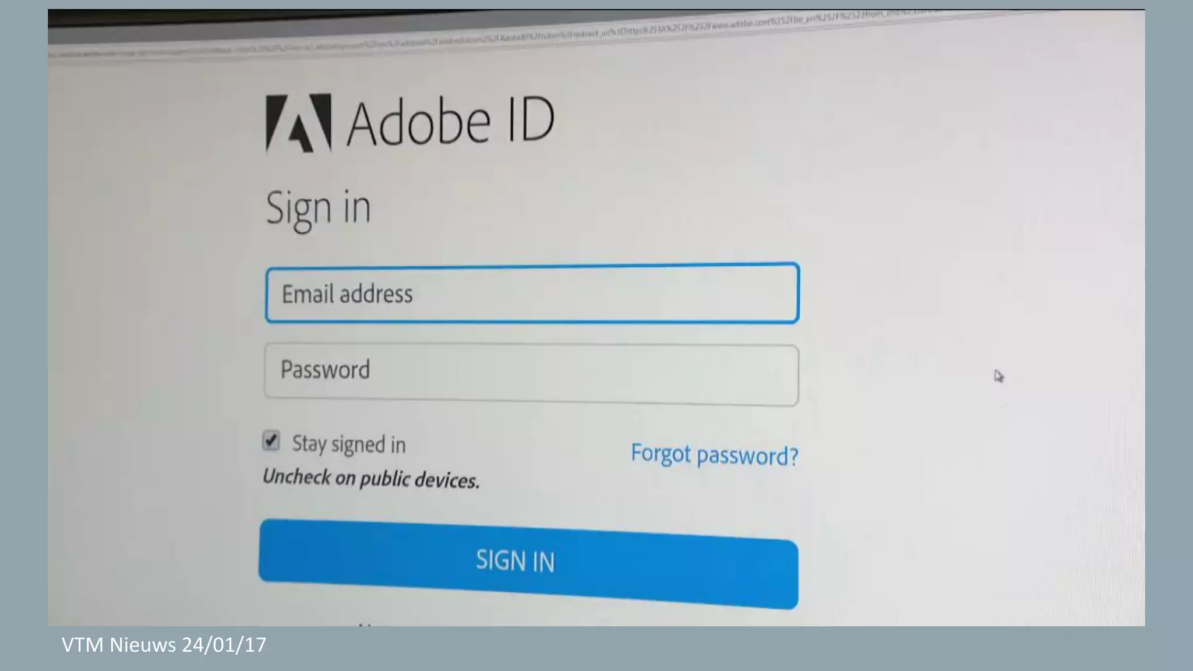Screen dimensions: 1193x671
Task: Click the cut-off text below SIGN IN
Action: (373, 624)
